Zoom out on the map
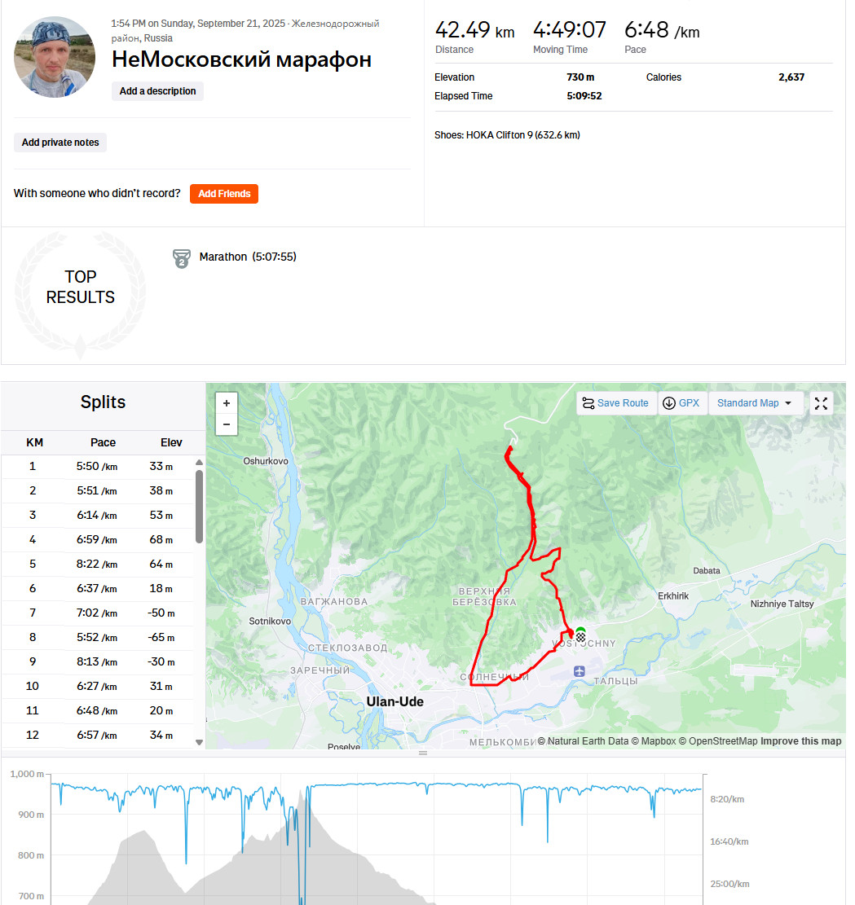 click(227, 424)
